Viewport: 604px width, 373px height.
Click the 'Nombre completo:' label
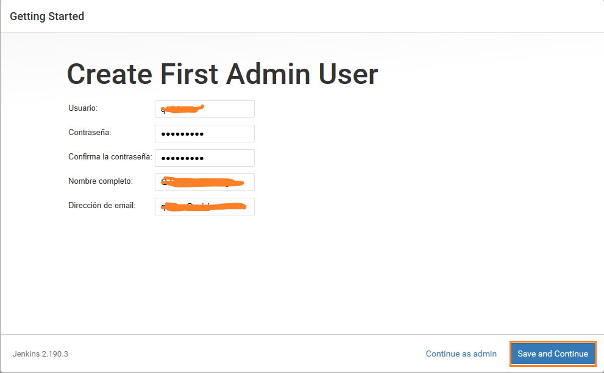tap(101, 181)
